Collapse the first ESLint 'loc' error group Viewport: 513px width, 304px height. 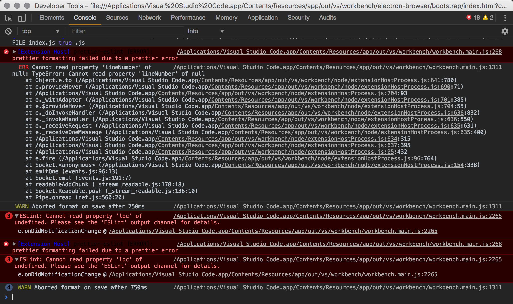(x=16, y=216)
